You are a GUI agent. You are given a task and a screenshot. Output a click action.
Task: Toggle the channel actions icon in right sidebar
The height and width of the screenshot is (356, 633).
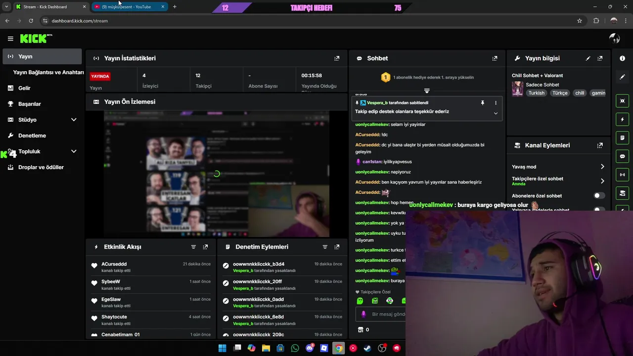(622, 193)
